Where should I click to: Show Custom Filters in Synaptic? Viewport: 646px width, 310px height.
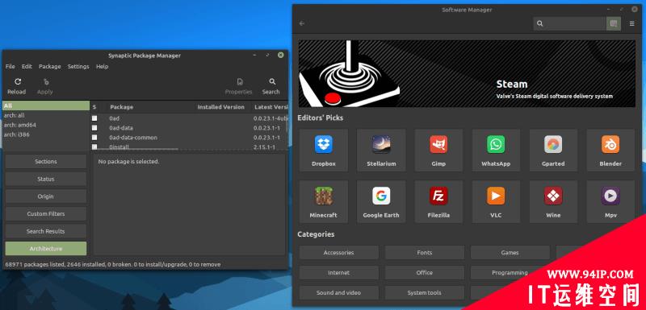46,214
